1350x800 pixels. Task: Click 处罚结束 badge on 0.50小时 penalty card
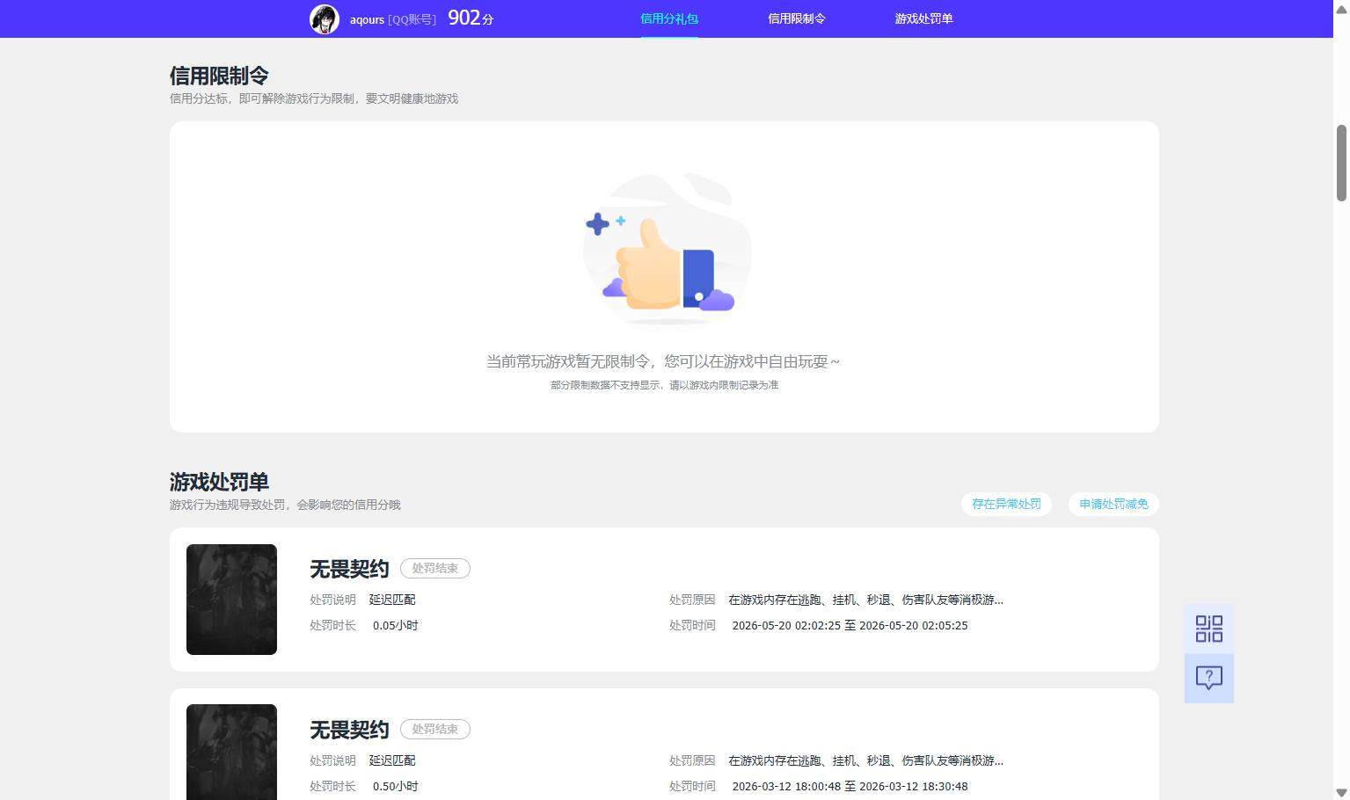pyautogui.click(x=435, y=730)
